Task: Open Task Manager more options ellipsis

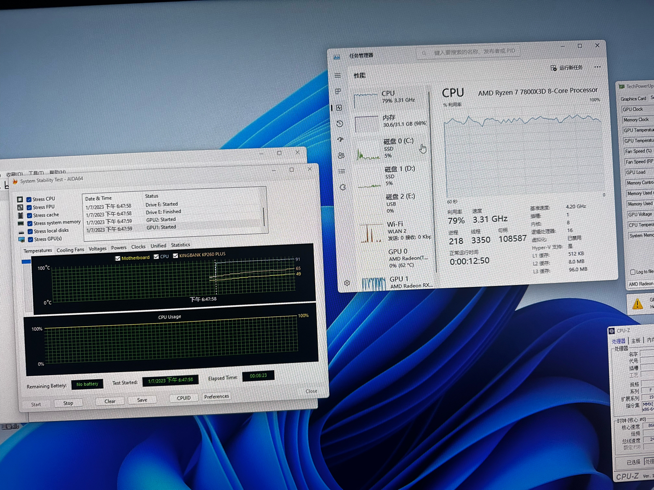Action: pos(597,67)
